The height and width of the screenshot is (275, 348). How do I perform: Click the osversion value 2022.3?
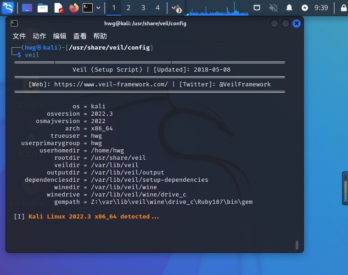[x=102, y=114]
